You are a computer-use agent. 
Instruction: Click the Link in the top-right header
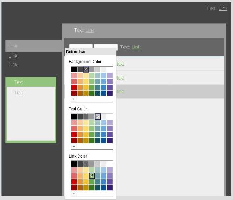[x=223, y=8]
